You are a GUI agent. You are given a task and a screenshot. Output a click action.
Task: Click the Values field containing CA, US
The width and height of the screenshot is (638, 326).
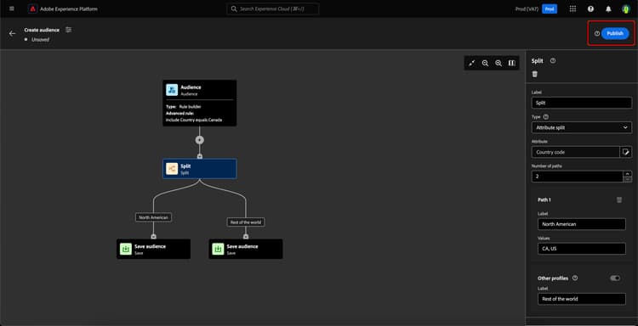pos(582,249)
